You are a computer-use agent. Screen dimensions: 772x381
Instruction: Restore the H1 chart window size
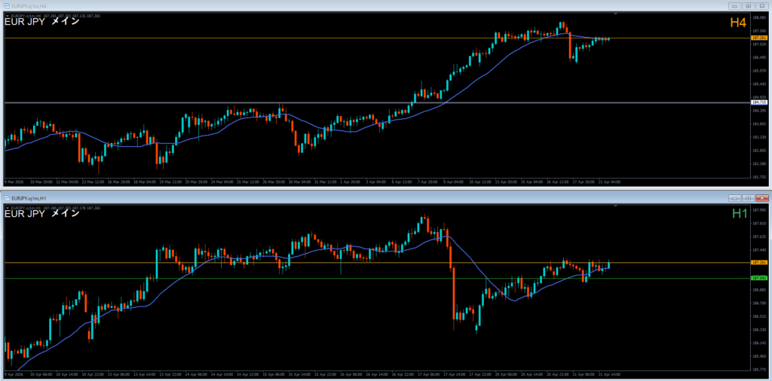pos(747,197)
